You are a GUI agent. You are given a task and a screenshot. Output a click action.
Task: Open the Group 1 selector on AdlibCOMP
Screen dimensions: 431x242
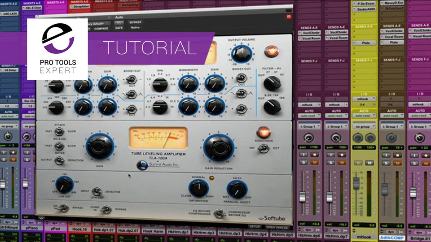(392, 126)
